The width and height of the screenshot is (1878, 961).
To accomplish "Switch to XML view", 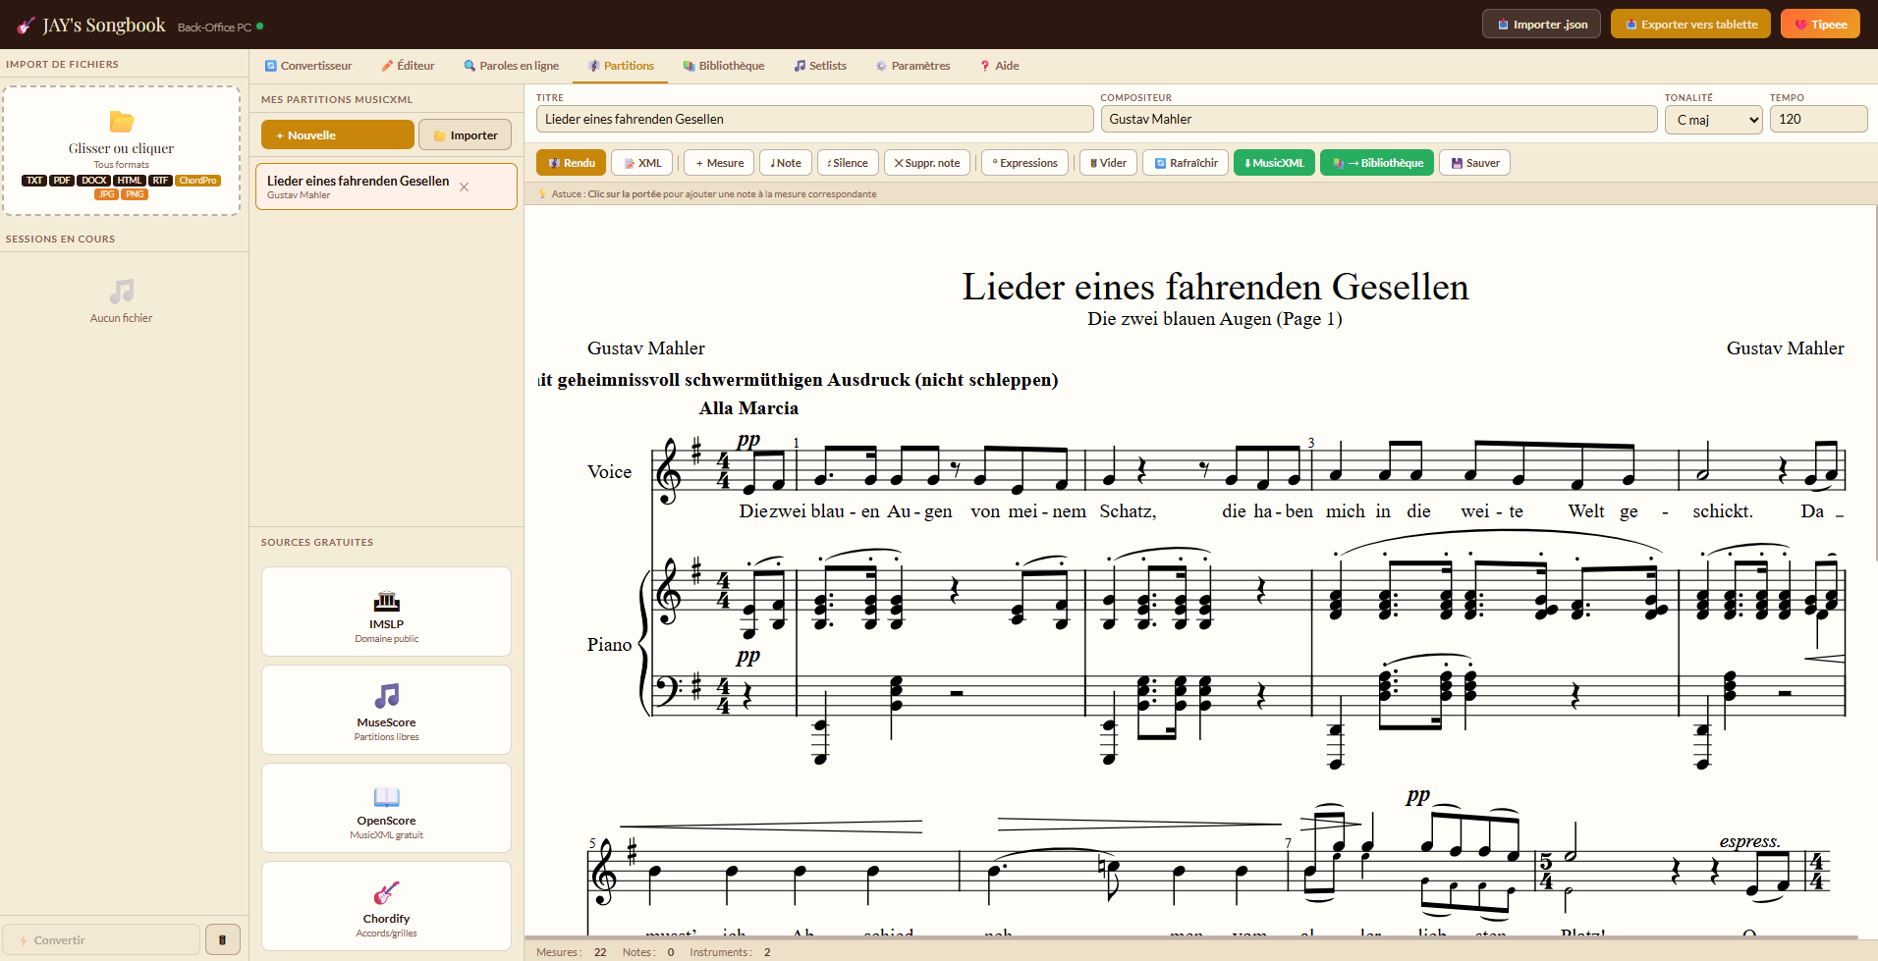I will coord(642,163).
